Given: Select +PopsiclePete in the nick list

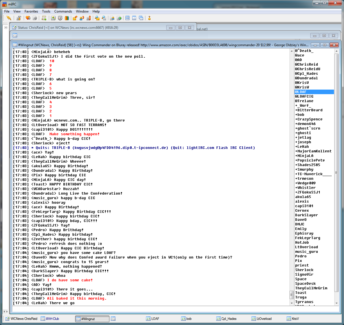Looking at the screenshot, I should pos(310,160).
